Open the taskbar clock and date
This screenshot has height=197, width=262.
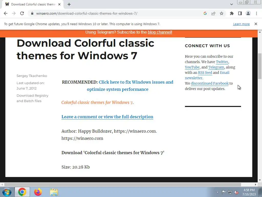click(x=249, y=192)
